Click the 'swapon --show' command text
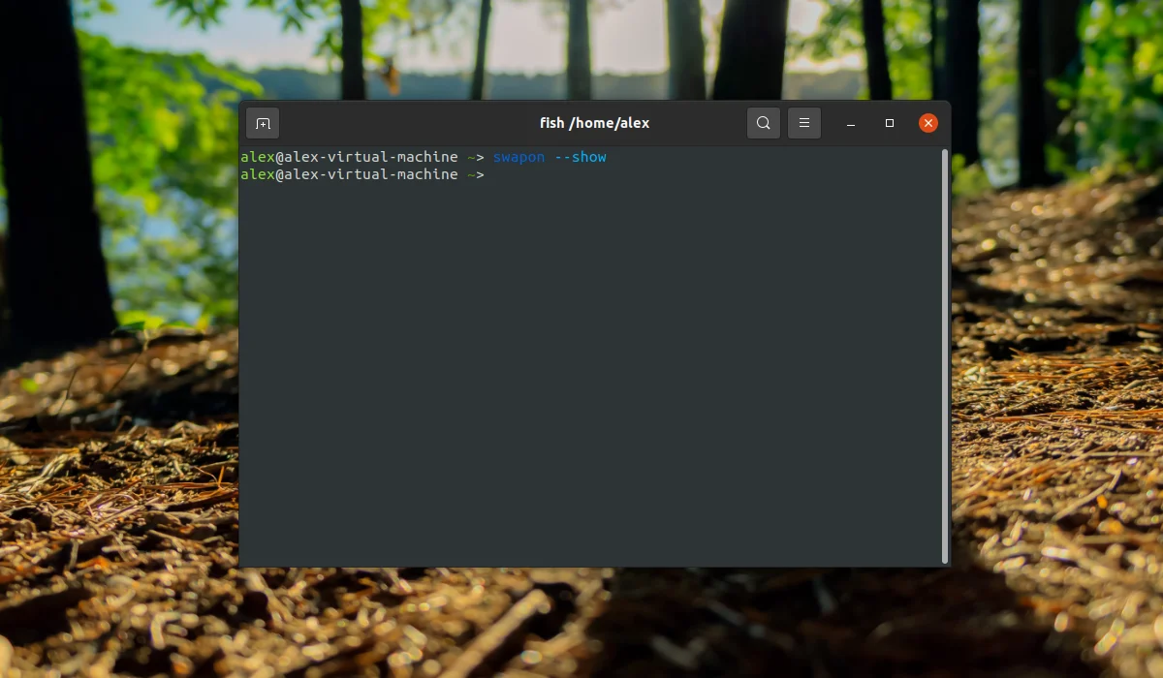 [x=550, y=157]
